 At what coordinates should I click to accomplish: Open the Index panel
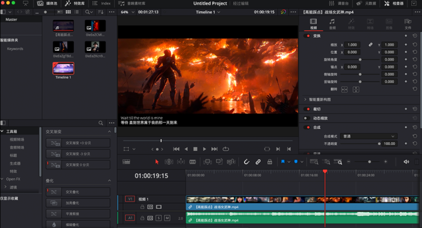coord(102,3)
